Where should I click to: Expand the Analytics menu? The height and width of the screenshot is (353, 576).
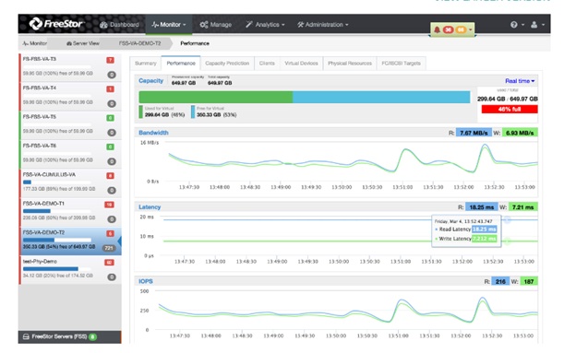[265, 25]
